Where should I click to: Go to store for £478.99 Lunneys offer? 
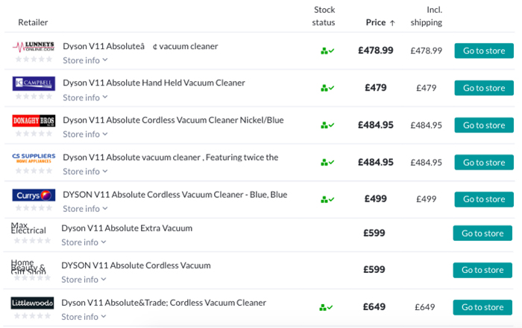click(484, 51)
